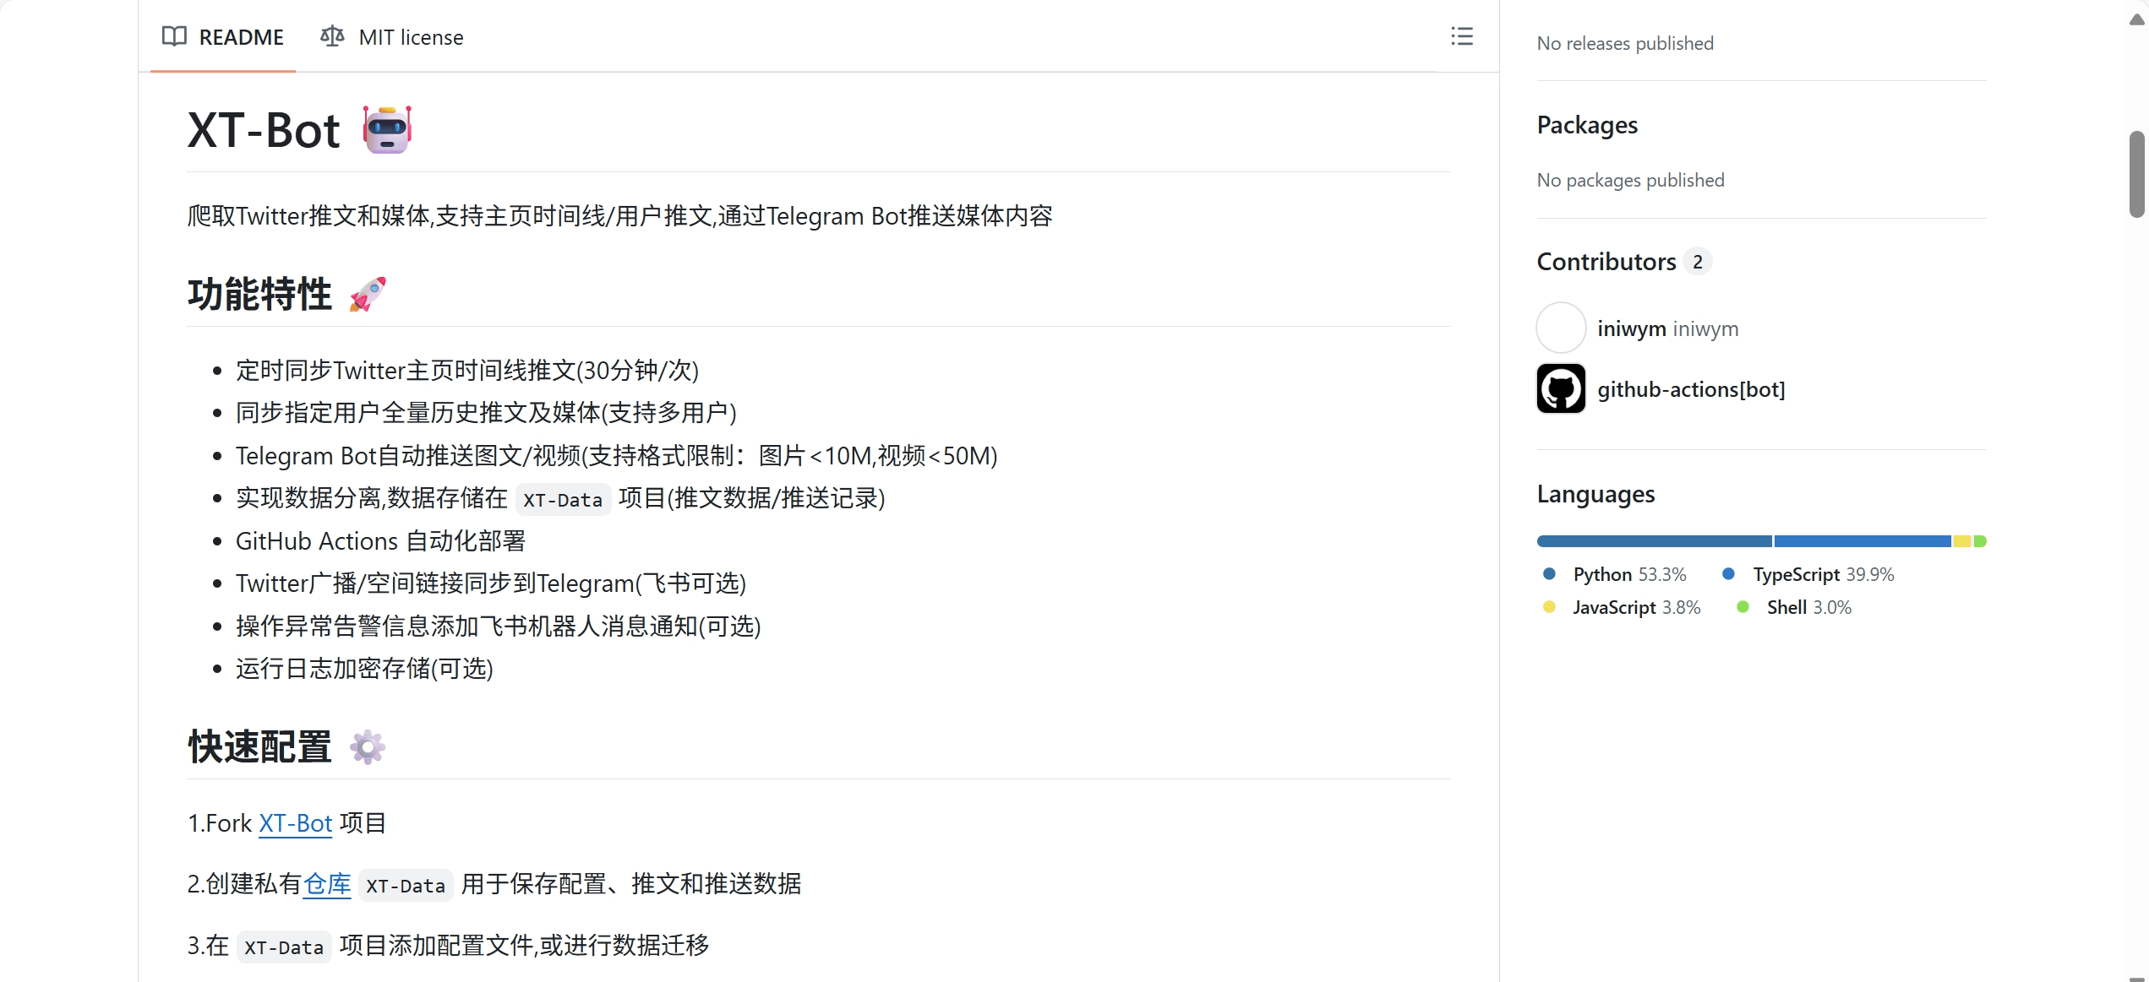This screenshot has width=2149, height=982.
Task: Click the MIT license scales icon
Action: (x=332, y=36)
